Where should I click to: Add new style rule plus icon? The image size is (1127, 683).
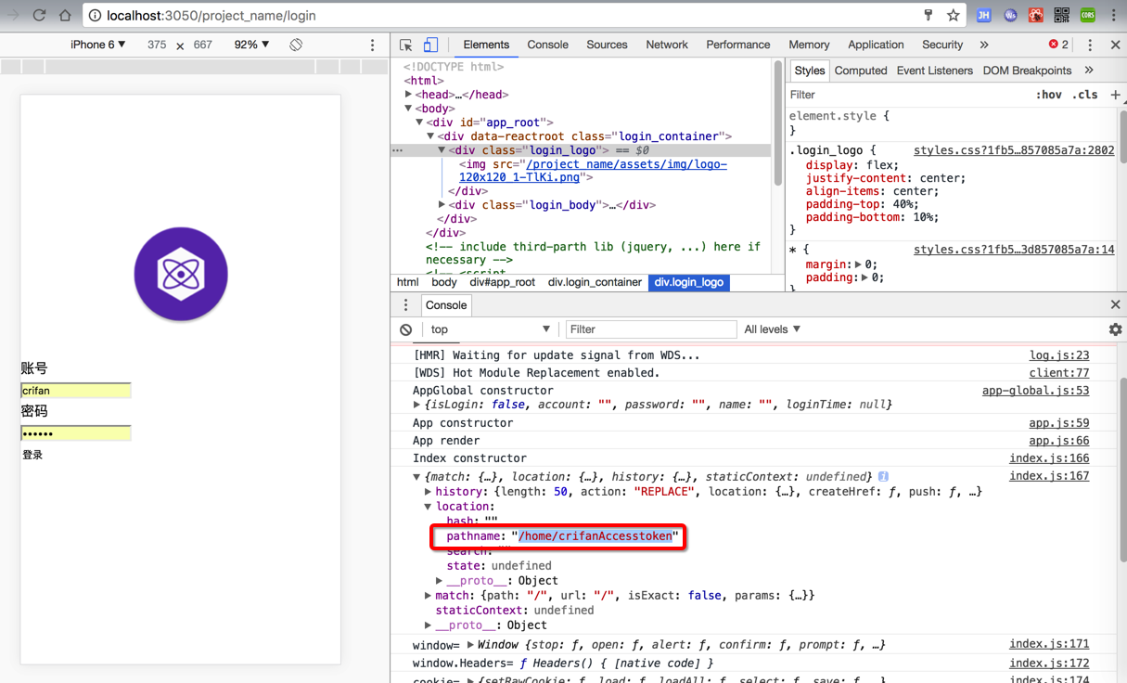pos(1115,95)
